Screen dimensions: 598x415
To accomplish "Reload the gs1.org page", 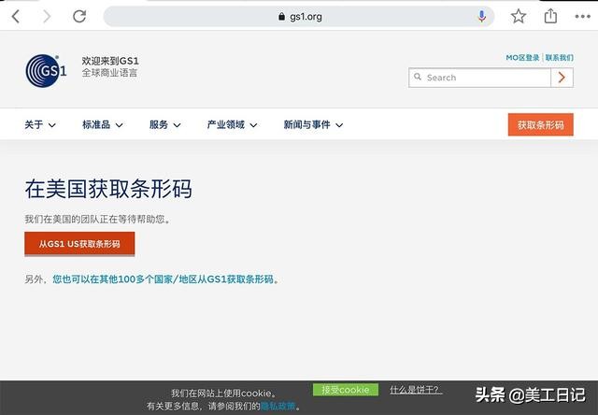I will point(79,16).
